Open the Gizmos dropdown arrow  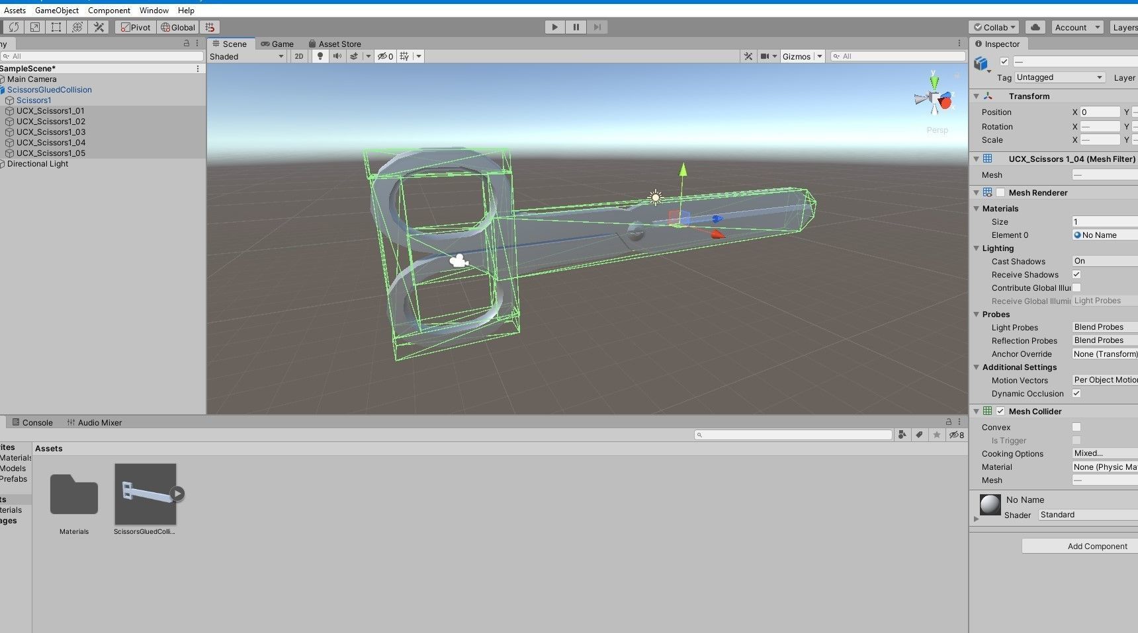click(819, 56)
